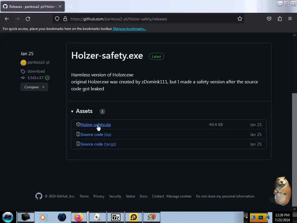
Task: Open the tracking protection shield icon
Action: coord(57,19)
